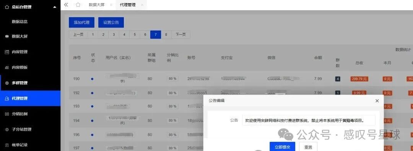Click the 9.99 元 total income tag

(359, 93)
